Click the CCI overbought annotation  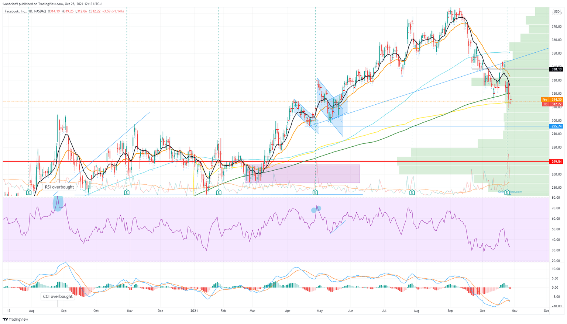pyautogui.click(x=57, y=296)
